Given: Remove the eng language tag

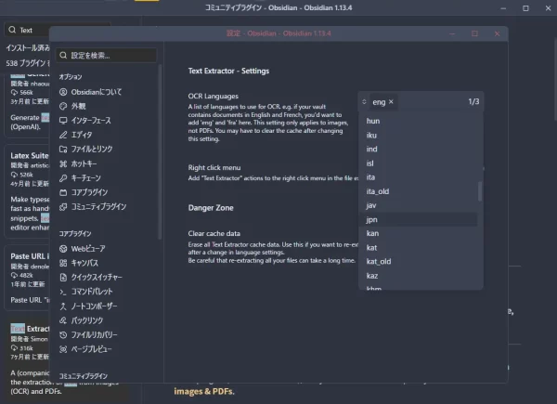Looking at the screenshot, I should (391, 101).
